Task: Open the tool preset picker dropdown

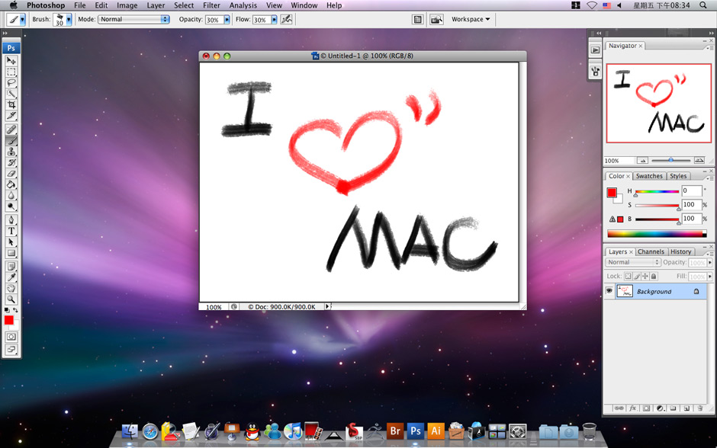Action: [22, 19]
